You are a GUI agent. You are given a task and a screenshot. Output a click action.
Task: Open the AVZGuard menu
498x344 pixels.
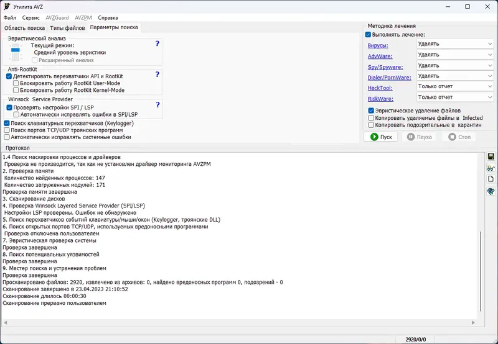57,18
